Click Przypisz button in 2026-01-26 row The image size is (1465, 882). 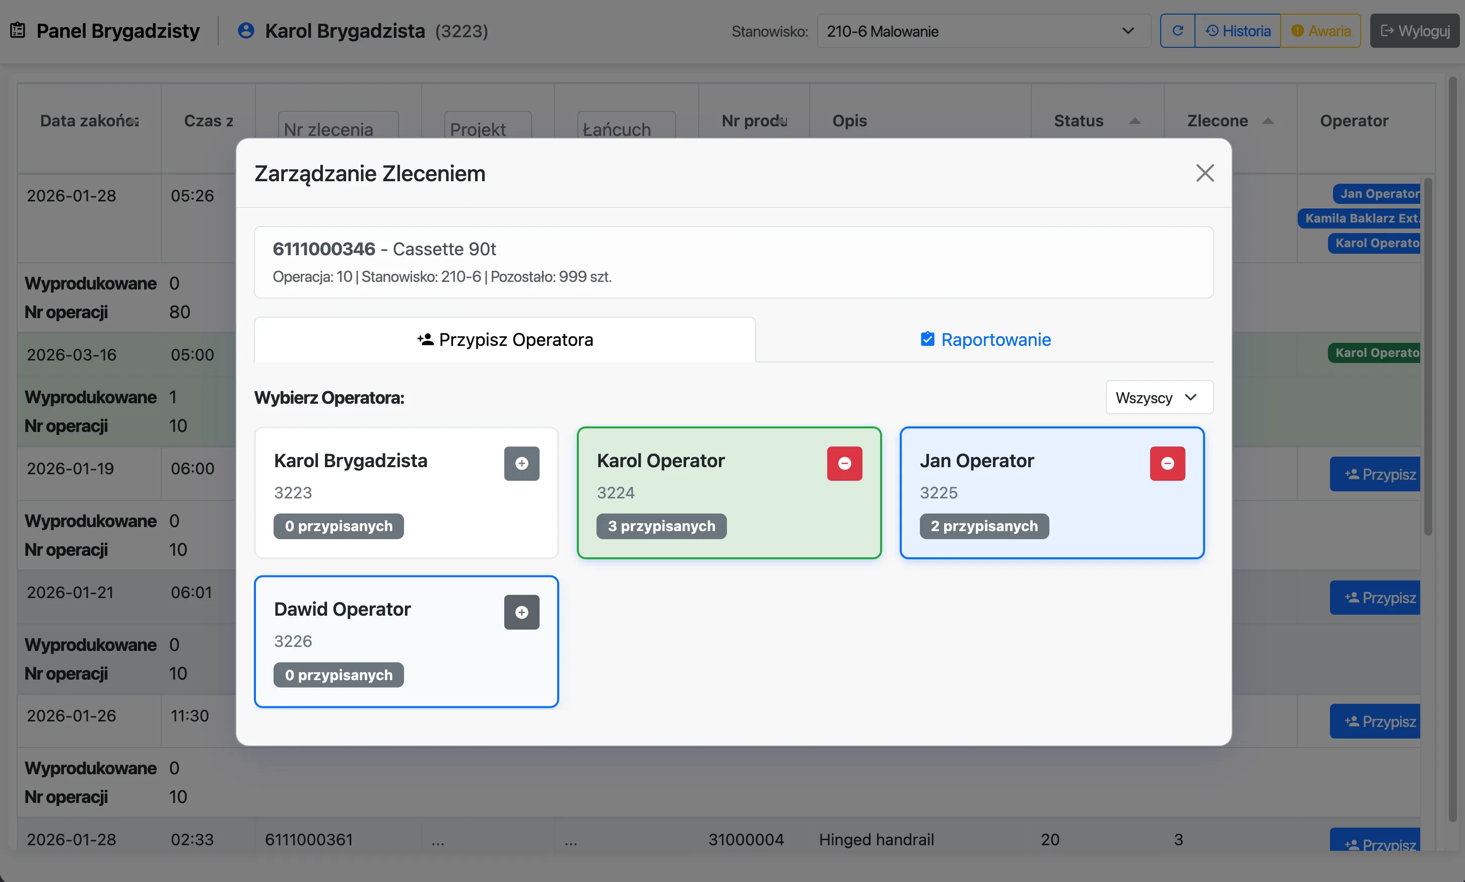[x=1375, y=721]
